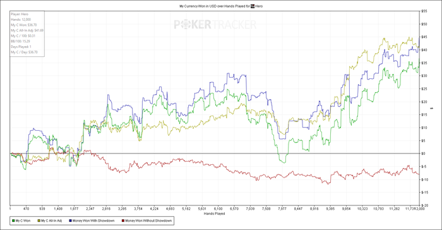The height and width of the screenshot is (230, 442).
Task: Click the 7,039 x-axis tick label
Action: coord(250,209)
